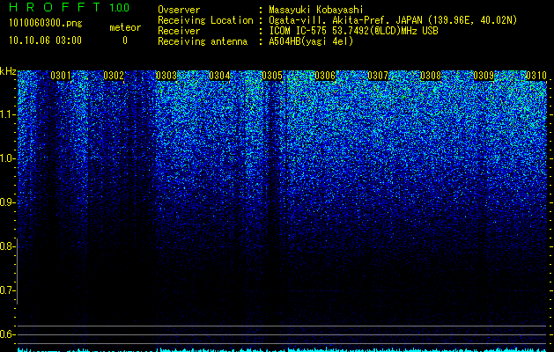The image size is (554, 352).
Task: Click the 0310 time marker
Action: [x=536, y=76]
